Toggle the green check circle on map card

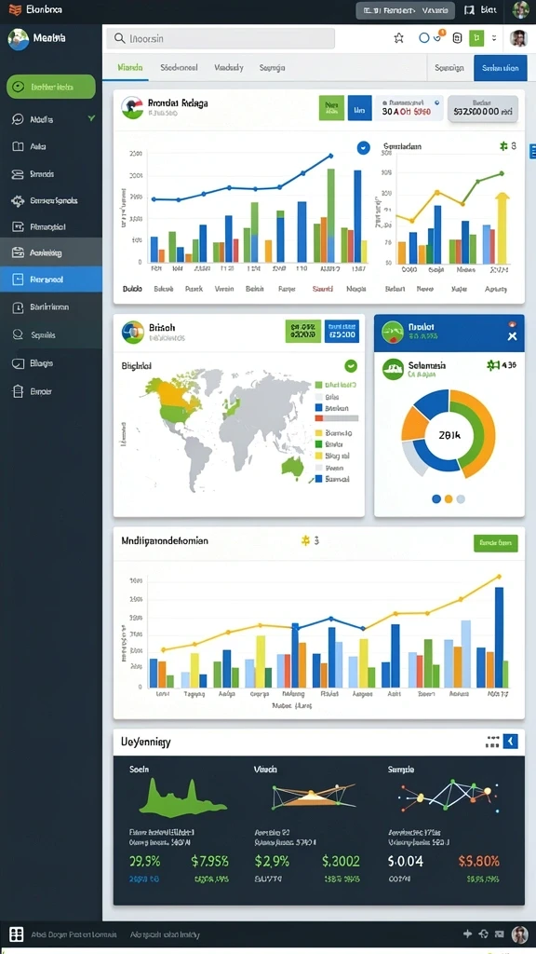351,365
